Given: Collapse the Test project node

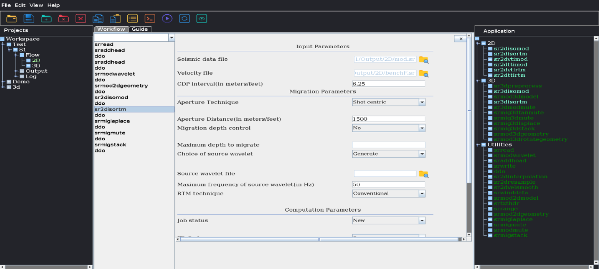Looking at the screenshot, I should [3, 44].
